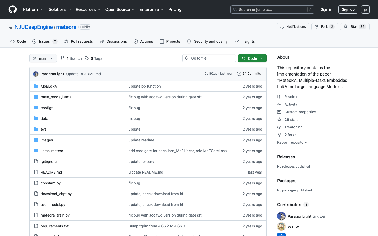This screenshot has height=236, width=378.
Task: Open the download_ckpt.py file
Action: 56,194
